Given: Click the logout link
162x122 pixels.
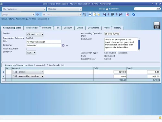Looking at the screenshot, I should 102,9.
